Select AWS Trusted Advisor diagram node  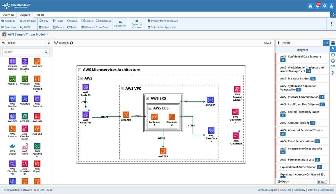click(x=237, y=89)
